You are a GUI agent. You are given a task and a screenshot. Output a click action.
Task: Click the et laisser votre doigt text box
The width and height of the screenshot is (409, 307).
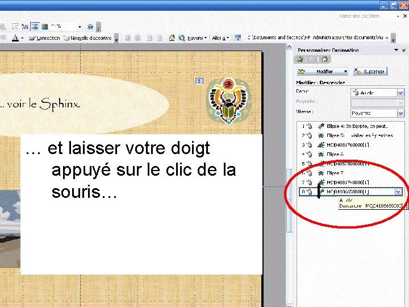point(141,204)
